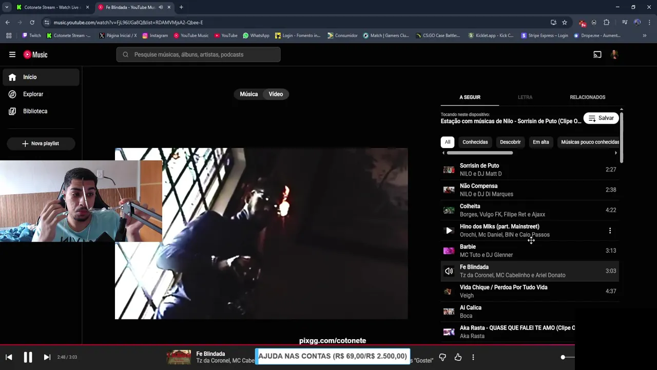Open the bookmarks apps grid icon
Screen dimensions: 657x370
click(x=9, y=35)
